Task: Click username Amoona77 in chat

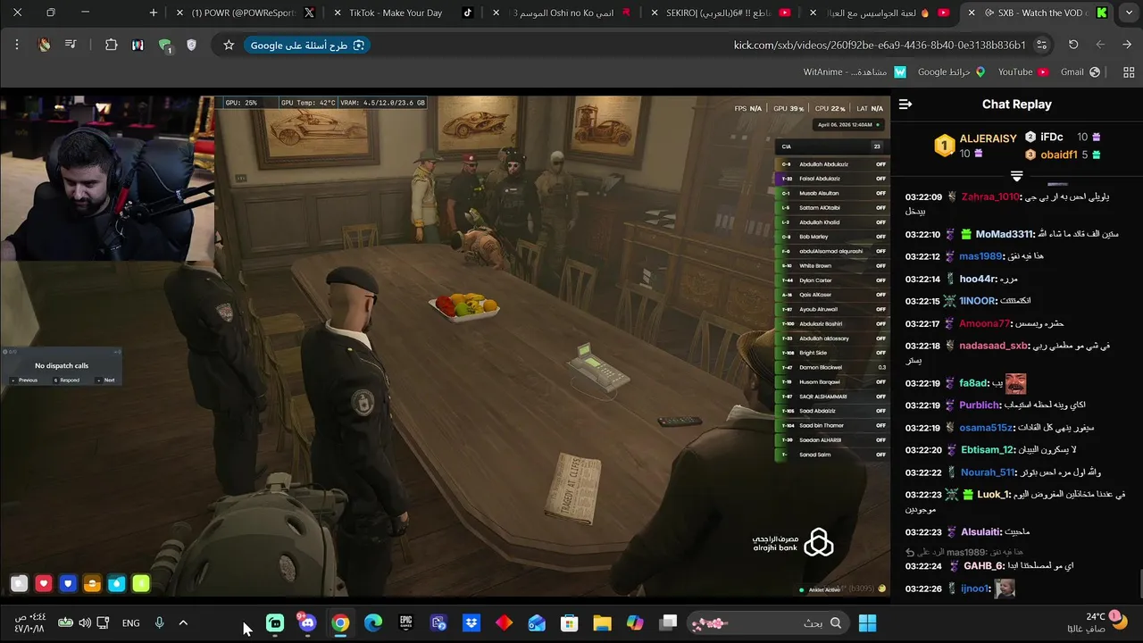Action: [985, 324]
